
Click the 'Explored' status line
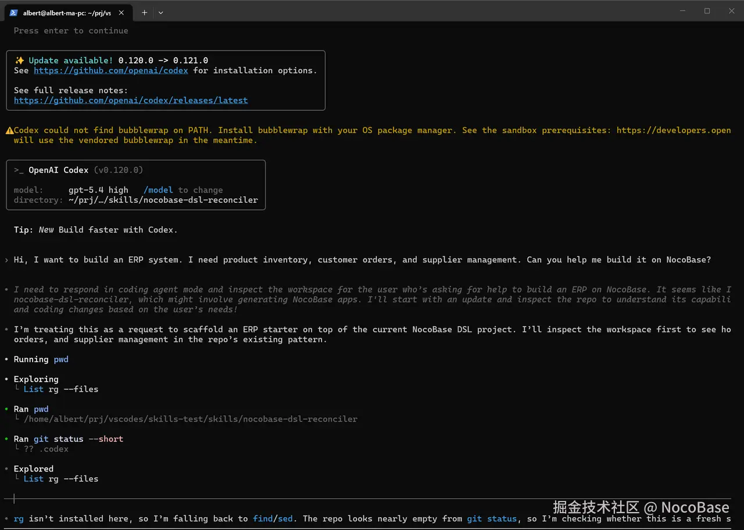[34, 469]
